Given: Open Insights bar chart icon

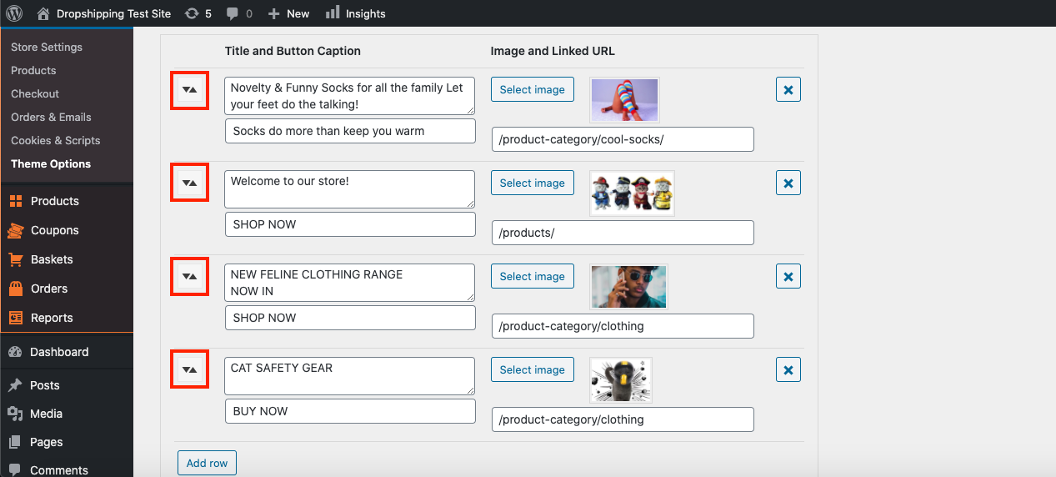Looking at the screenshot, I should (333, 13).
